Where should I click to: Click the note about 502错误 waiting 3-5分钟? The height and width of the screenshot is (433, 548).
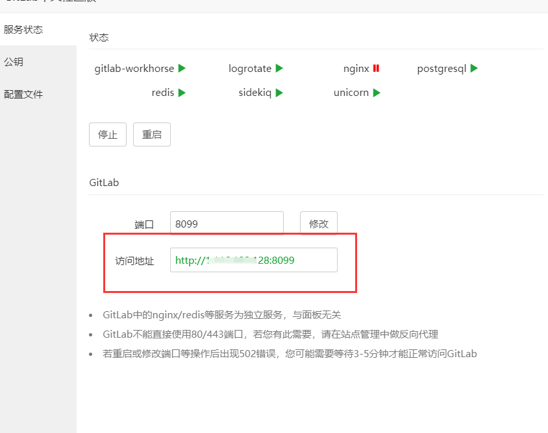(290, 354)
